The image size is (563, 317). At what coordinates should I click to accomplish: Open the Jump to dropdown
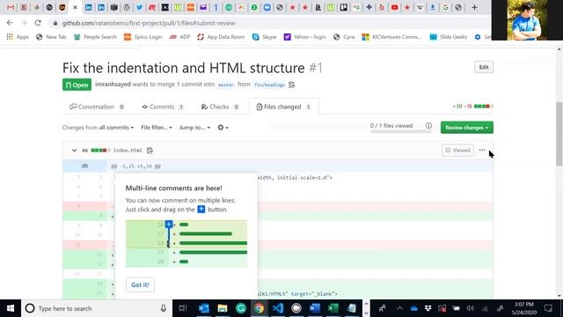(194, 128)
